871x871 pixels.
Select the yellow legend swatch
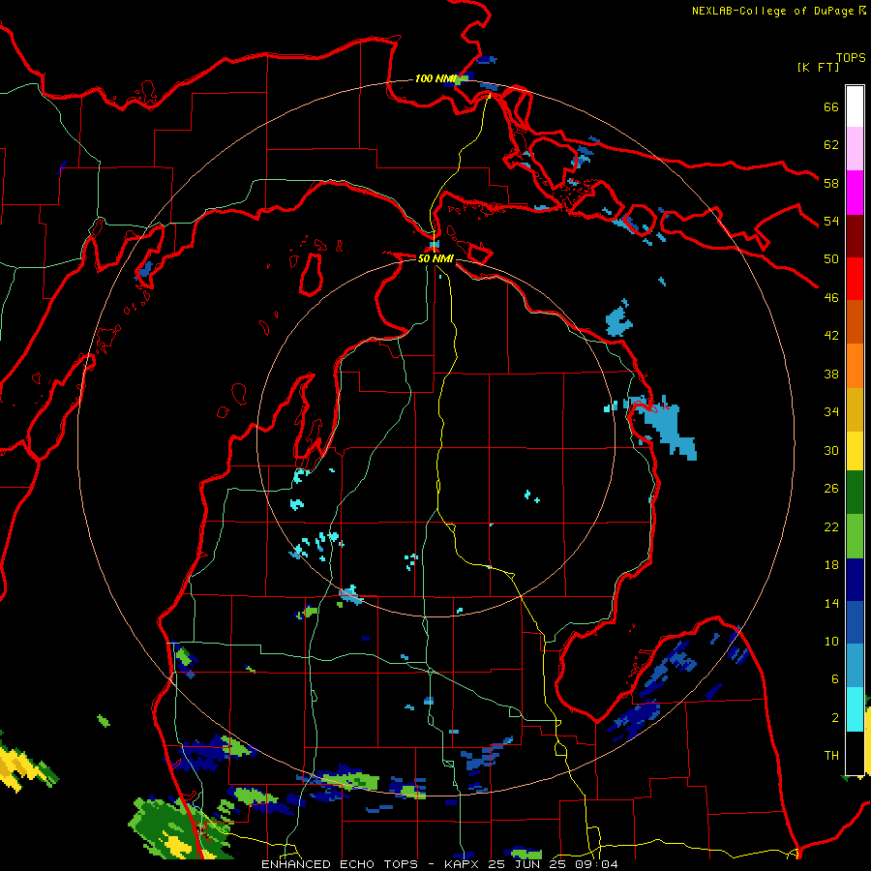coord(855,451)
